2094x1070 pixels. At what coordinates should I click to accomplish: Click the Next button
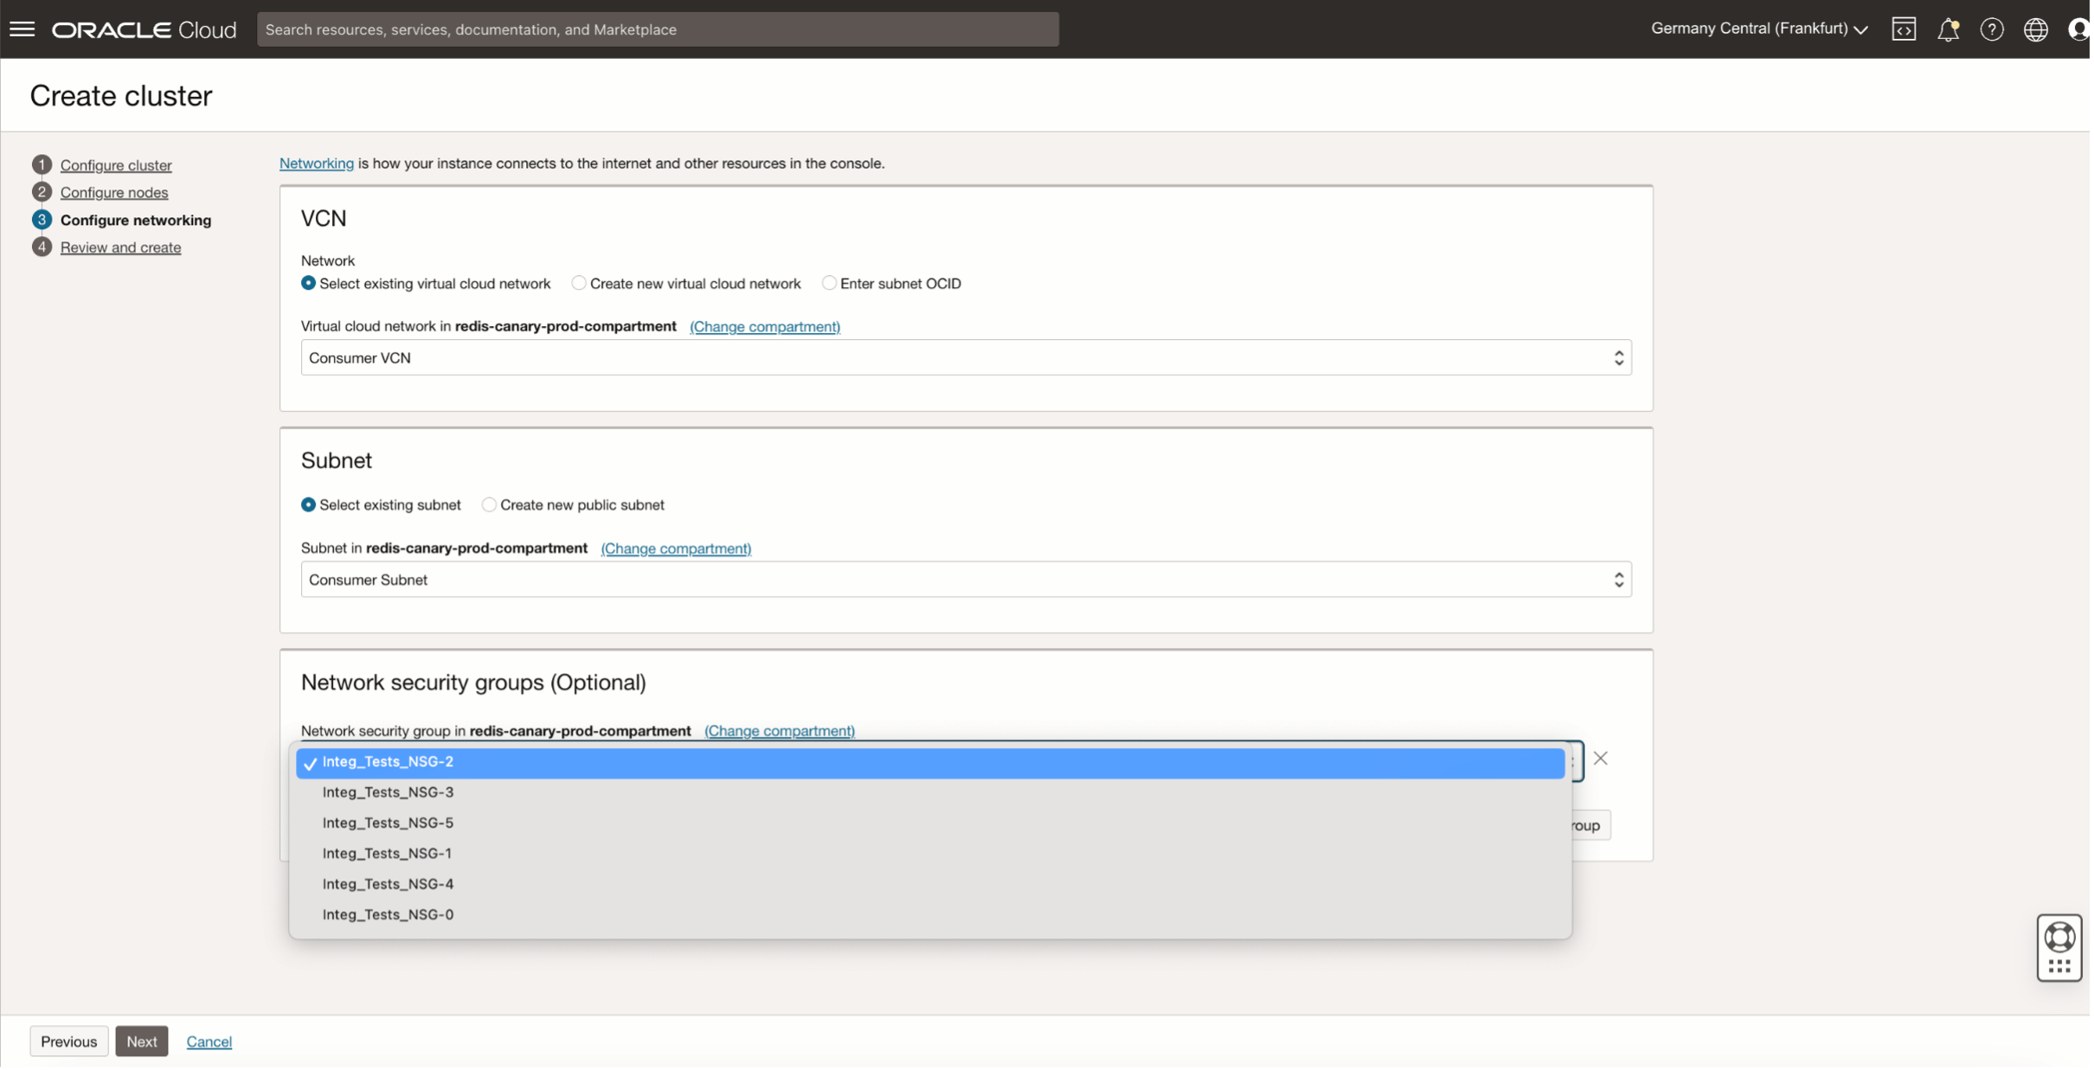[142, 1041]
